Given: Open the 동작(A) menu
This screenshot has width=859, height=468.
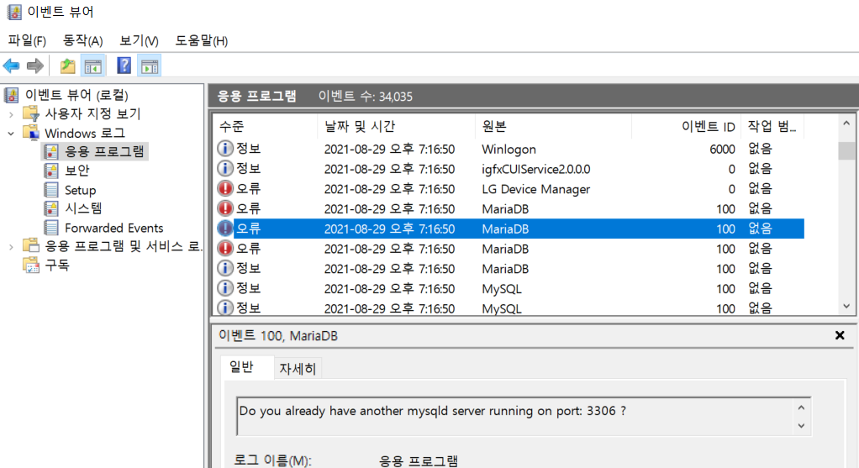Looking at the screenshot, I should [82, 40].
